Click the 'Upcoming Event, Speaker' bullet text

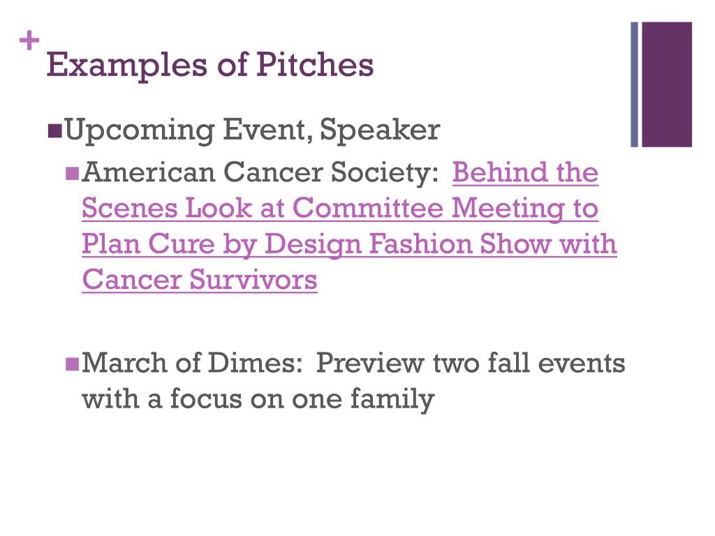point(252,131)
